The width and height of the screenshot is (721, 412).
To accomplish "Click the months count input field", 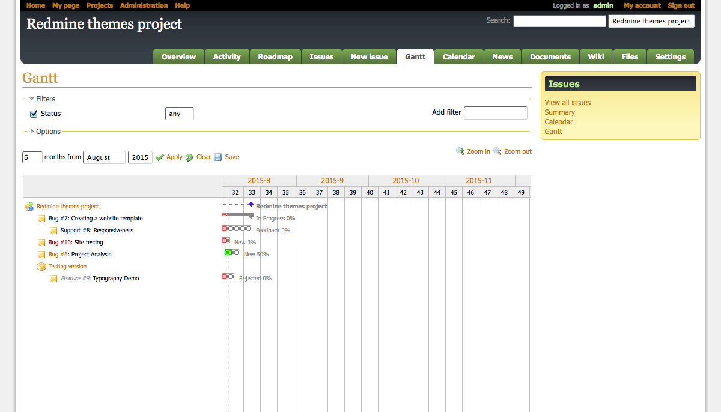I will tap(32, 157).
